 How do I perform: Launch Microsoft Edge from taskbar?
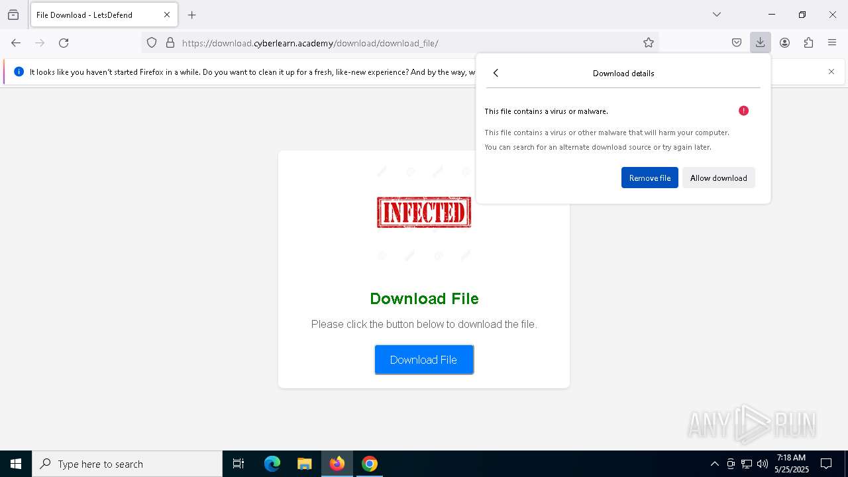[x=272, y=464]
